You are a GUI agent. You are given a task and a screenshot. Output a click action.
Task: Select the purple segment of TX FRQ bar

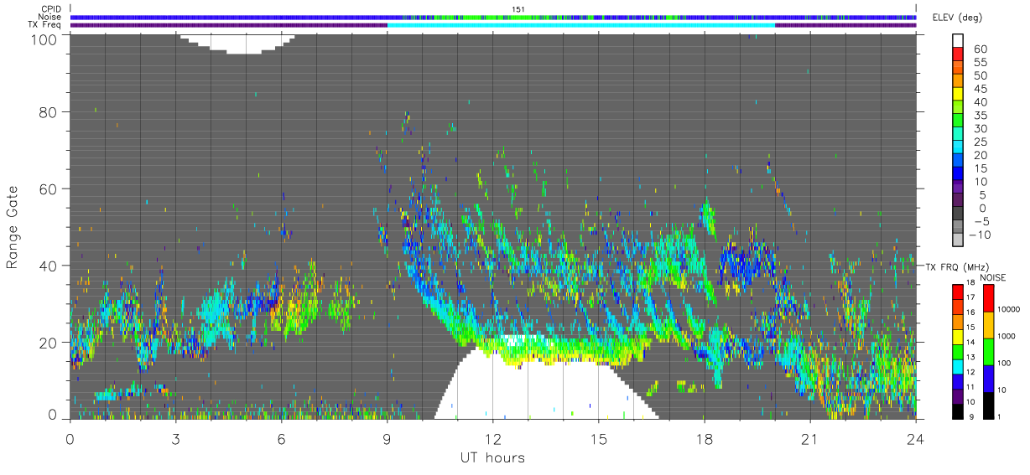[958, 396]
